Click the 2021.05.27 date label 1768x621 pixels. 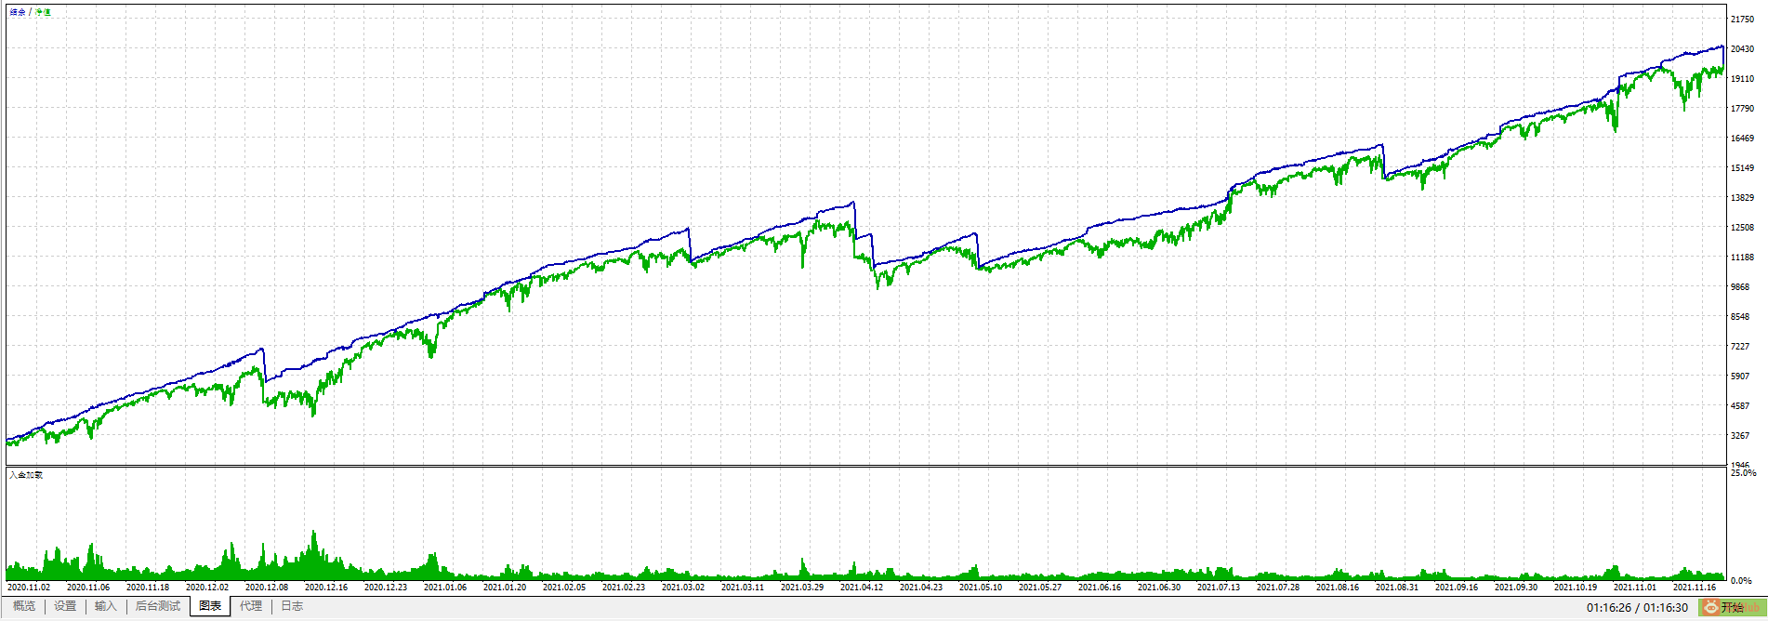1040,587
